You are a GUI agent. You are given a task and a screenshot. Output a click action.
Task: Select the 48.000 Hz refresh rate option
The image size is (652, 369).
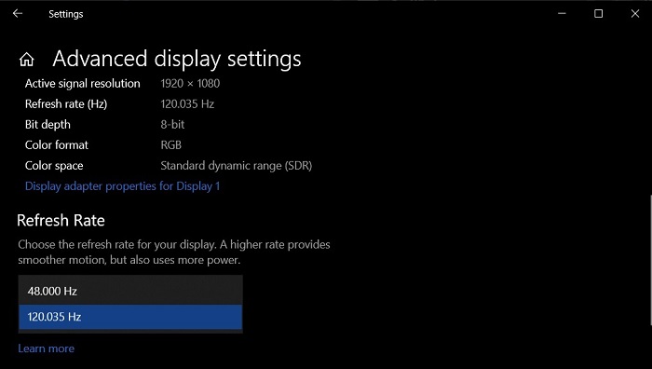click(130, 291)
